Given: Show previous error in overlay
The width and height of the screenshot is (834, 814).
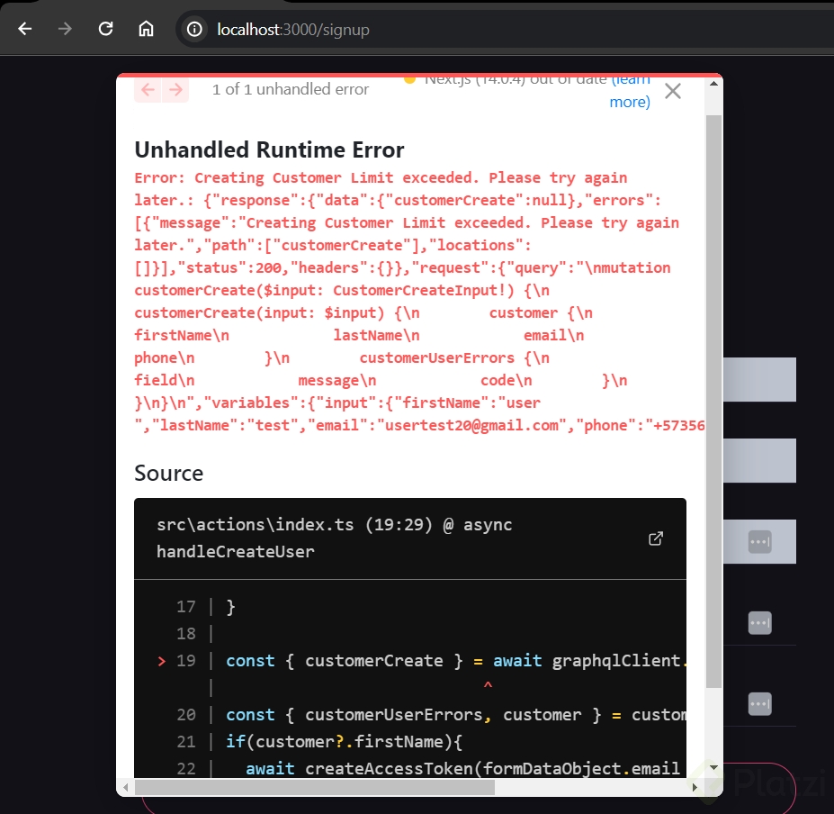Looking at the screenshot, I should click(148, 89).
